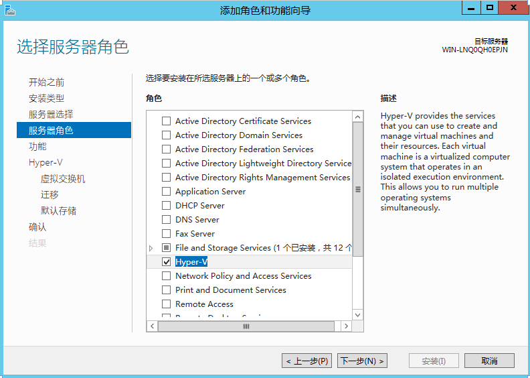
Task: Go to 开始之前 step in sidebar
Action: (x=46, y=82)
